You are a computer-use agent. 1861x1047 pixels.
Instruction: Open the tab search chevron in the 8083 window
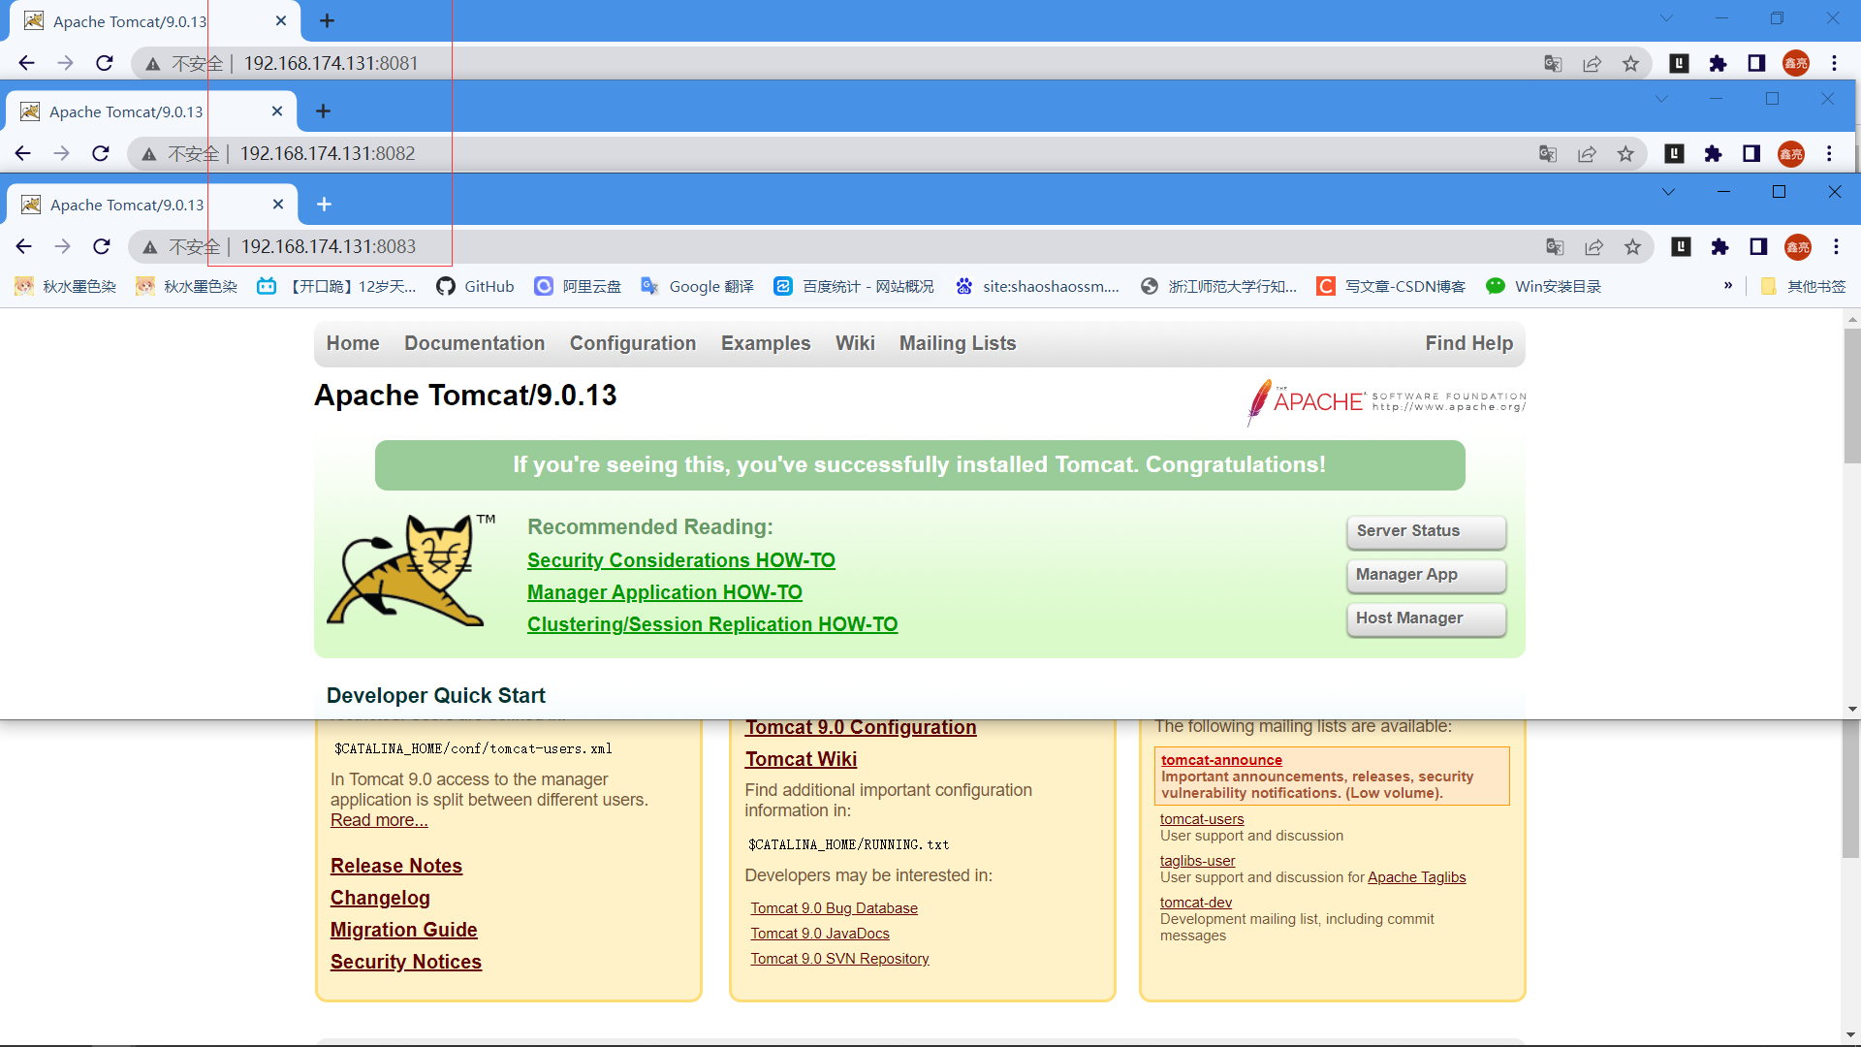click(1668, 192)
